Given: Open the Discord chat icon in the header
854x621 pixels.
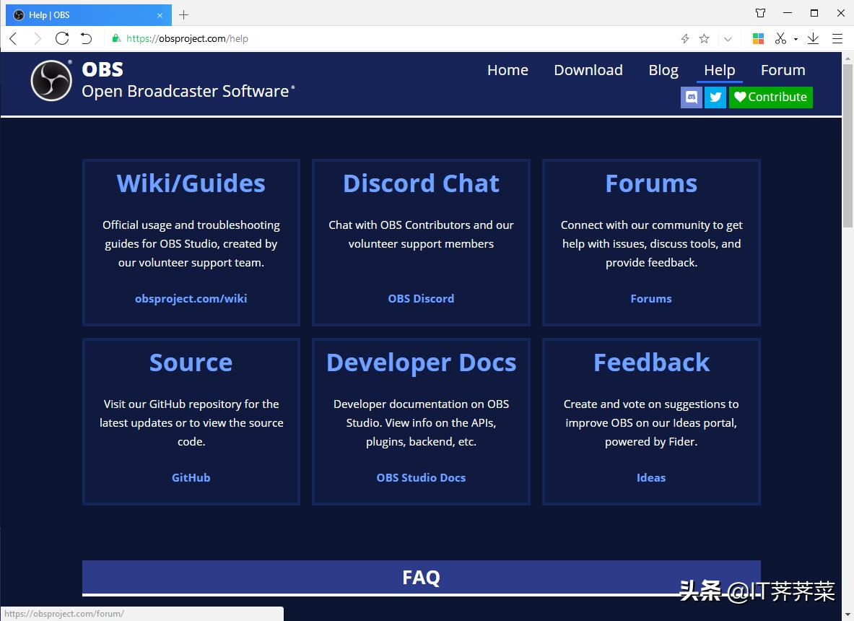Looking at the screenshot, I should click(x=691, y=97).
